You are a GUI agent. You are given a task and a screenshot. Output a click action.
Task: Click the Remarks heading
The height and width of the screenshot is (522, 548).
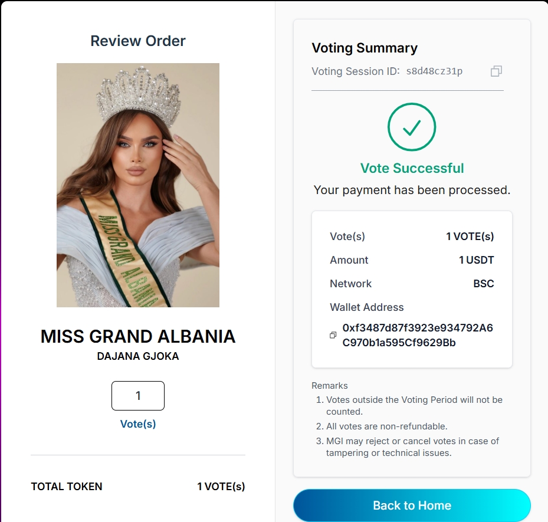point(330,386)
